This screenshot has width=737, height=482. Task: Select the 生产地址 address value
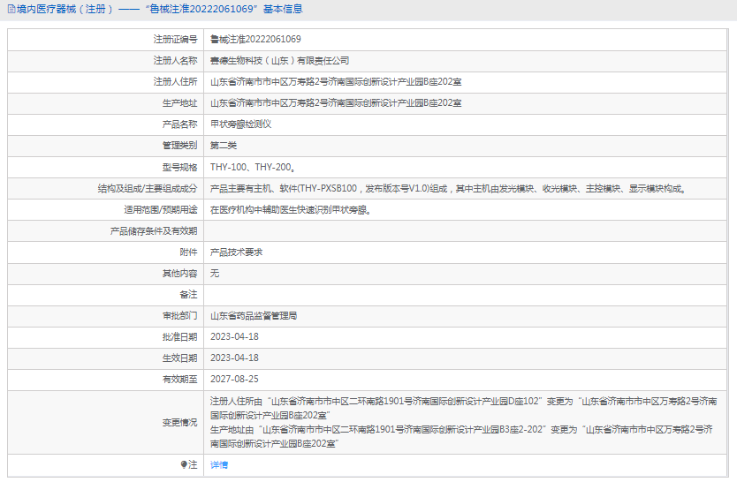(336, 103)
